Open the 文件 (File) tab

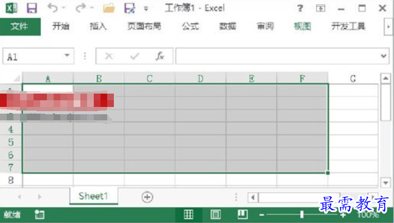[x=20, y=26]
